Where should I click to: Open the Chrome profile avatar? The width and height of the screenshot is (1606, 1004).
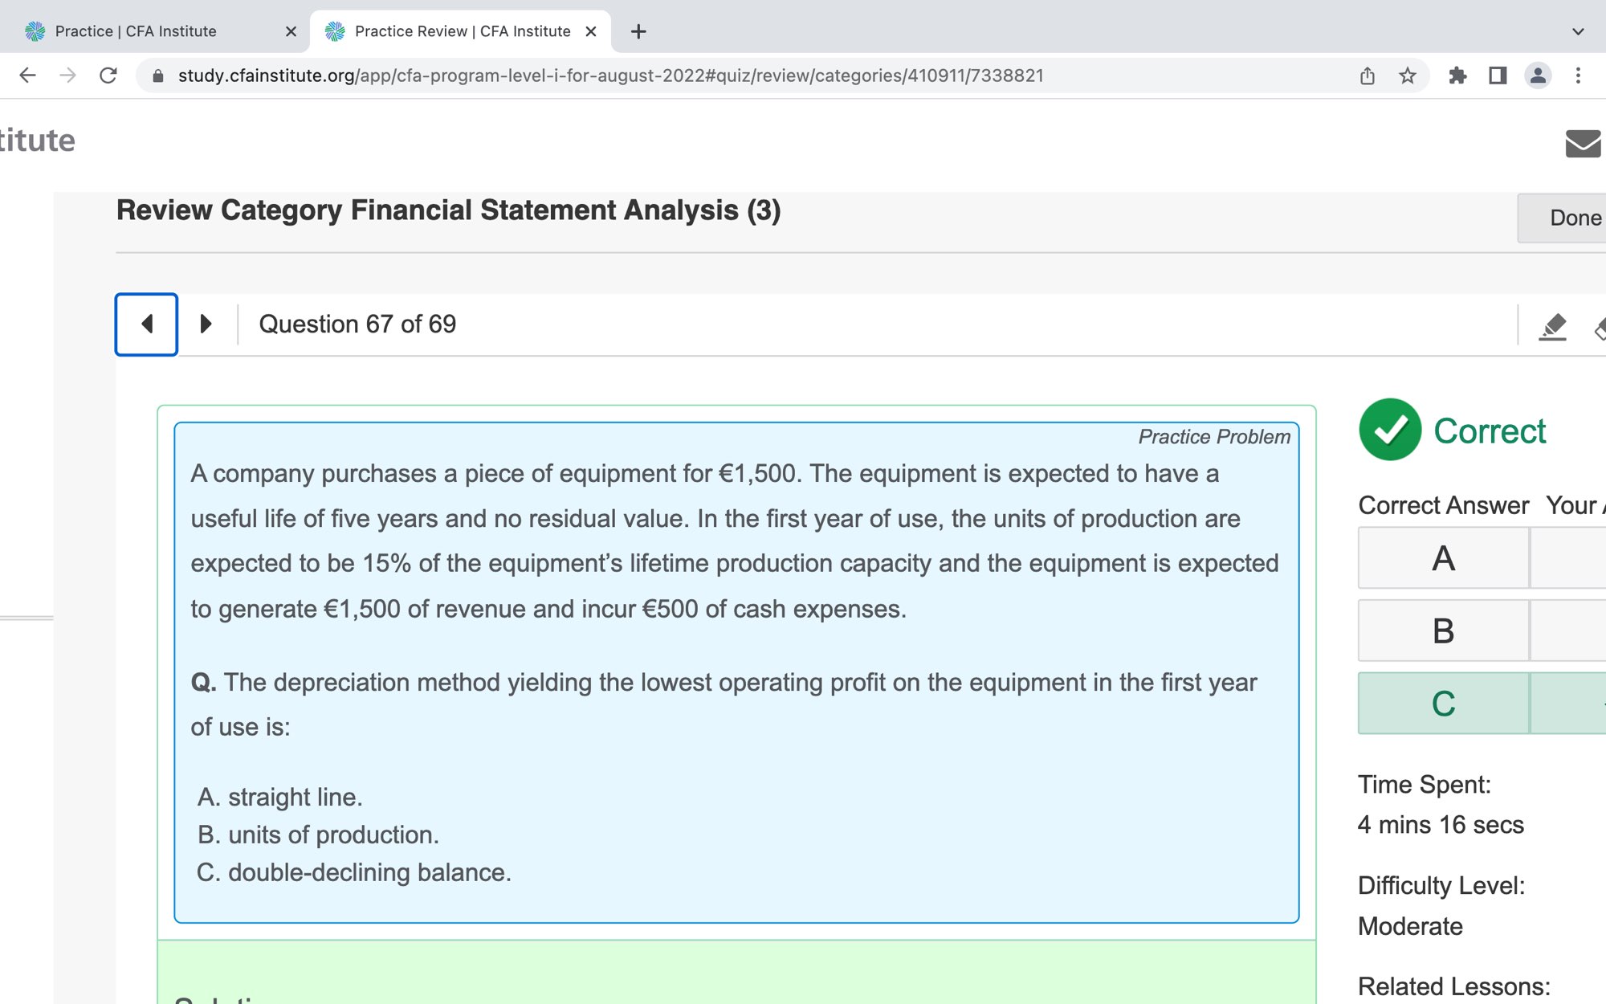[1538, 76]
